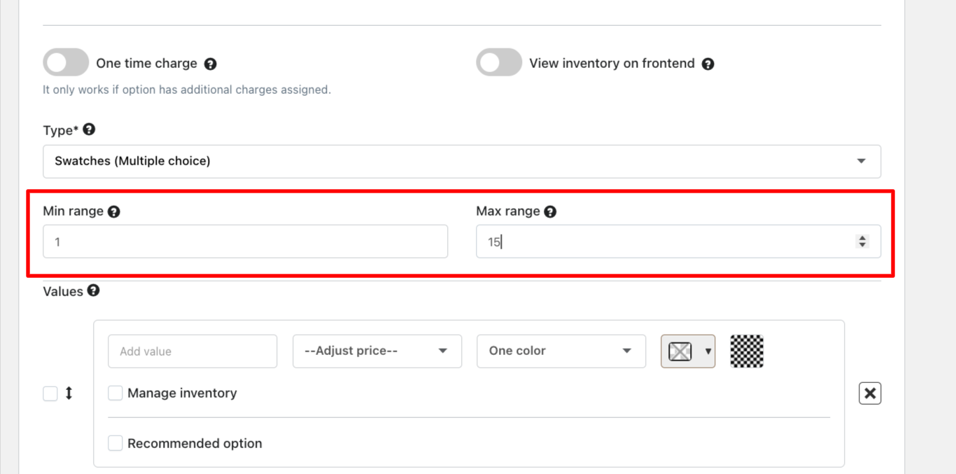Click the Values help icon
The width and height of the screenshot is (956, 474).
click(x=94, y=291)
